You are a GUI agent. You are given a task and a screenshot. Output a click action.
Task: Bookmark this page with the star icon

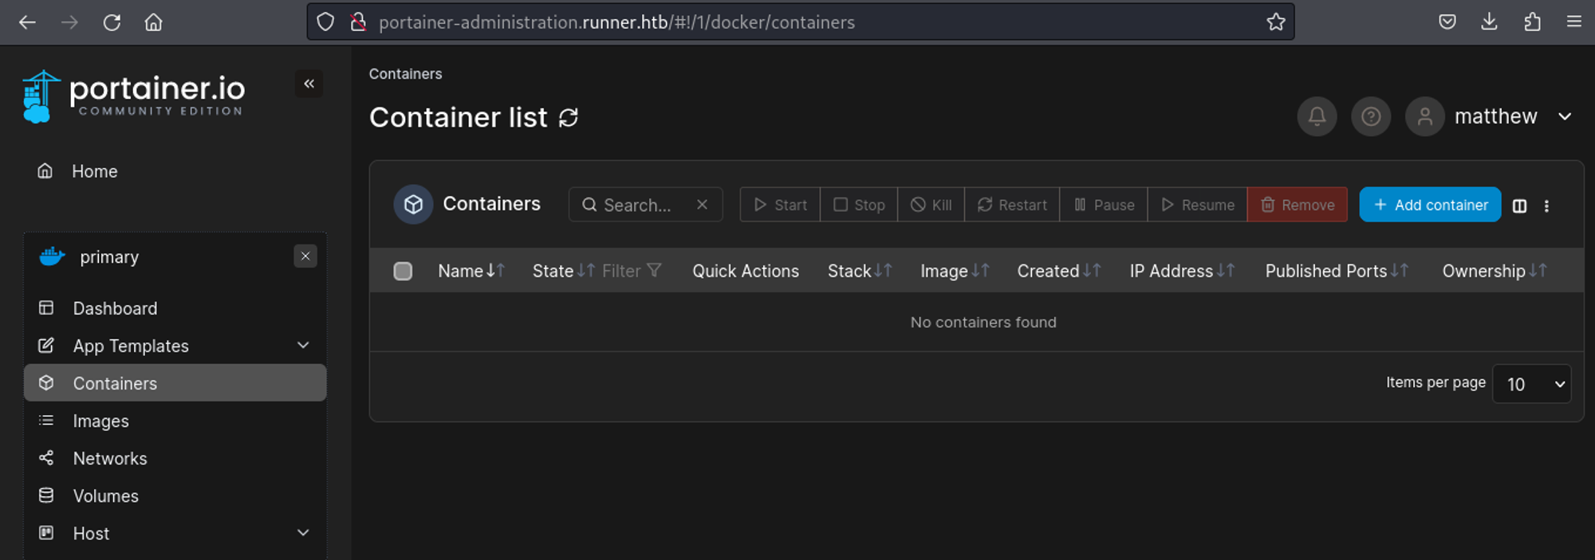pos(1275,22)
